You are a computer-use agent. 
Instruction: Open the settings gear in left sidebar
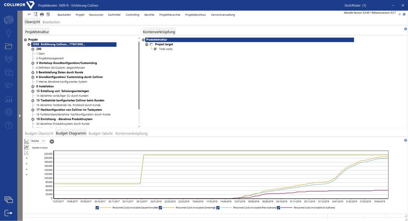pyautogui.click(x=9, y=112)
